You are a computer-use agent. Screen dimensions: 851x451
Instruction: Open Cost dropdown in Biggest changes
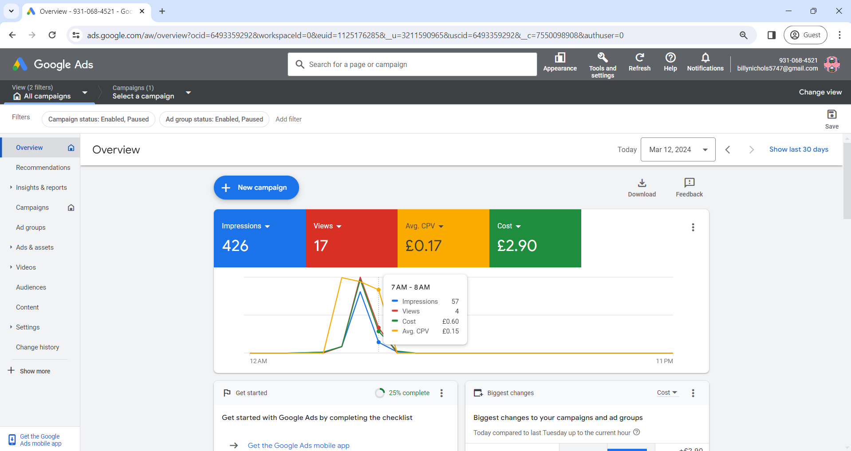667,393
